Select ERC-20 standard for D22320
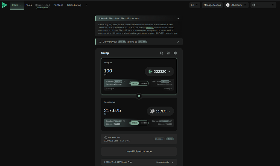280x166 pixels. point(135,83)
